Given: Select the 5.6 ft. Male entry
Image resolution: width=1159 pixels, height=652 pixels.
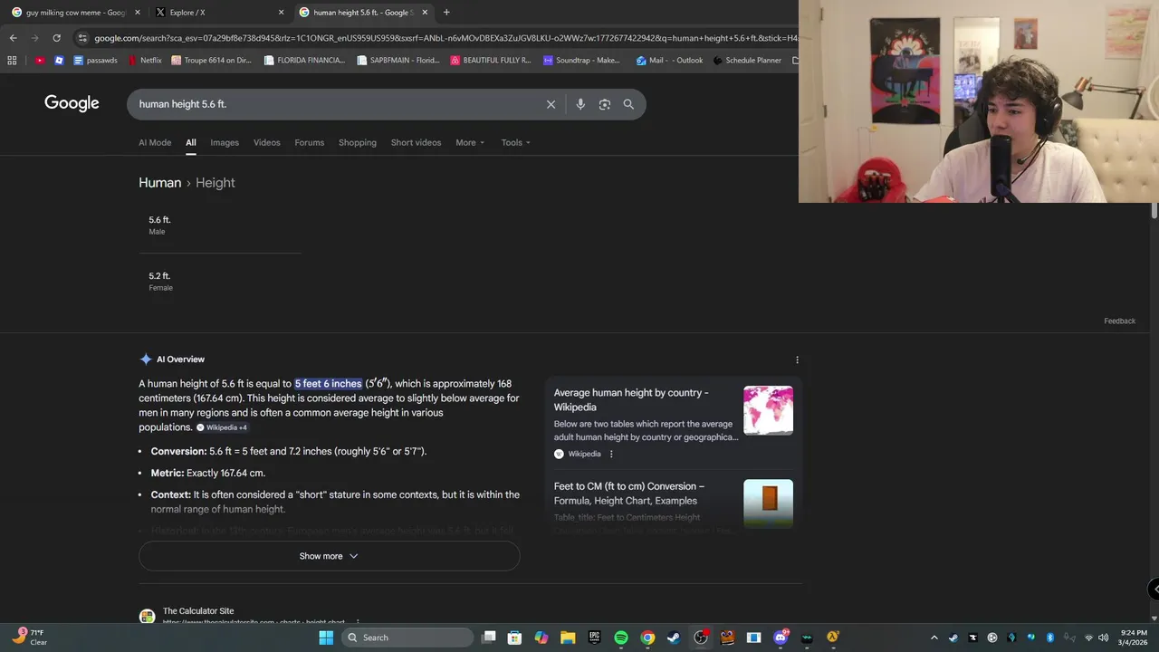Looking at the screenshot, I should [220, 225].
